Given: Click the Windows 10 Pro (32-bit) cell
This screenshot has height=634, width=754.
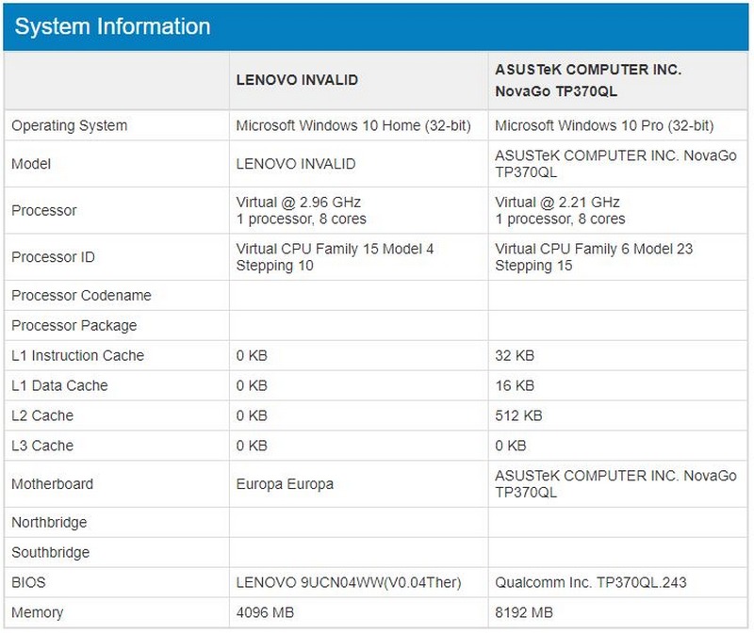Looking at the screenshot, I should tap(604, 125).
